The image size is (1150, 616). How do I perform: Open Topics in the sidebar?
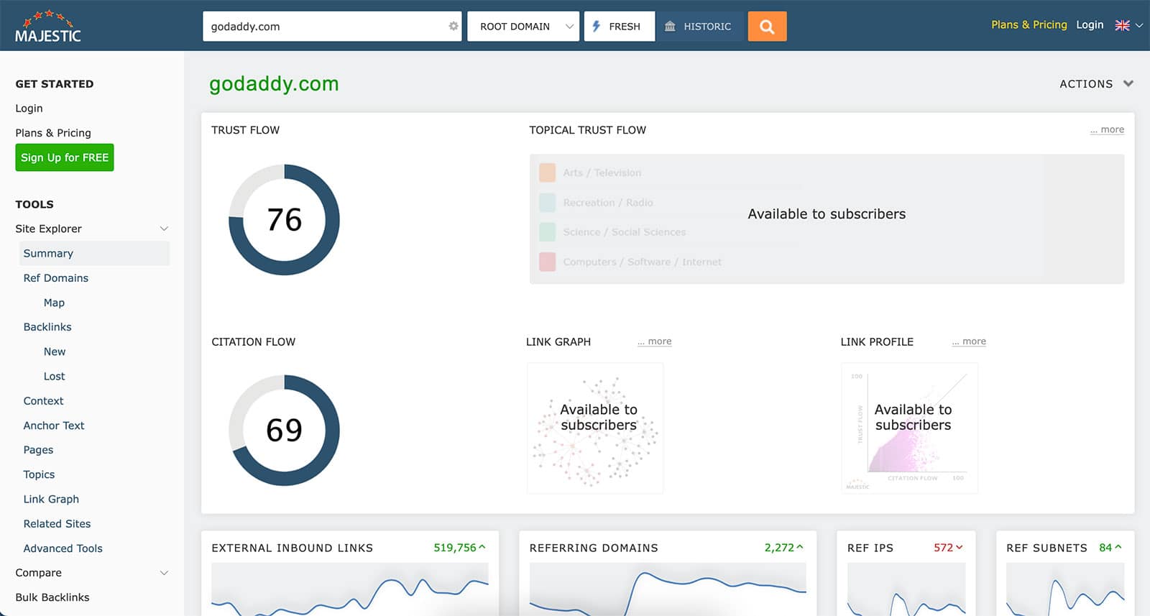coord(39,474)
